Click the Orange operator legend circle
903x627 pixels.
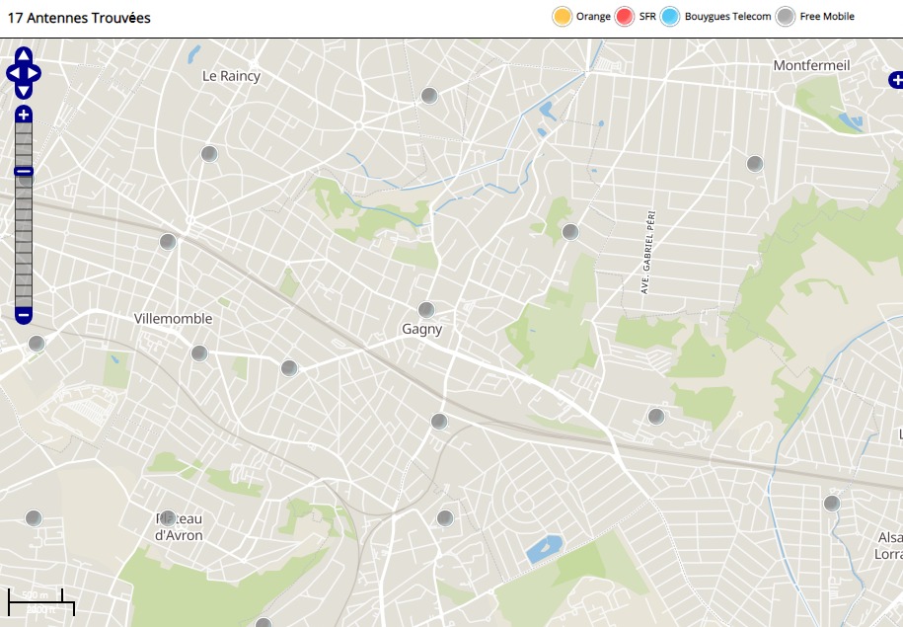click(x=563, y=17)
